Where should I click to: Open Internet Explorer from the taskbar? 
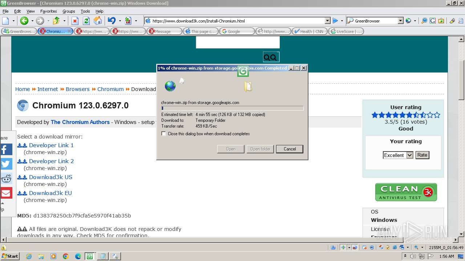29,256
